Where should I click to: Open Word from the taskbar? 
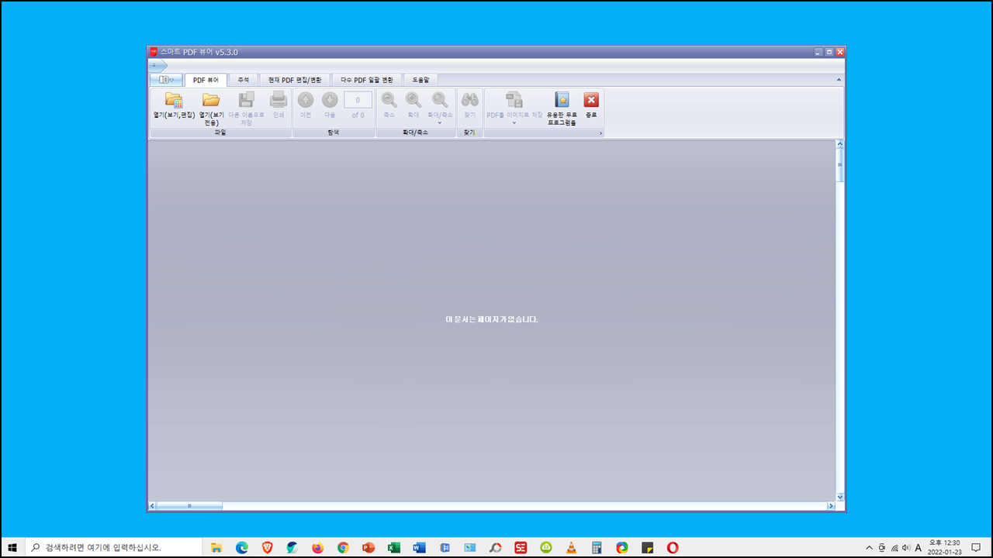419,547
